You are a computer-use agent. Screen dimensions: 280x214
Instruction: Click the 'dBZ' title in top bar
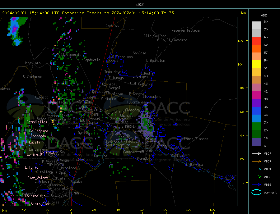pos(140,5)
